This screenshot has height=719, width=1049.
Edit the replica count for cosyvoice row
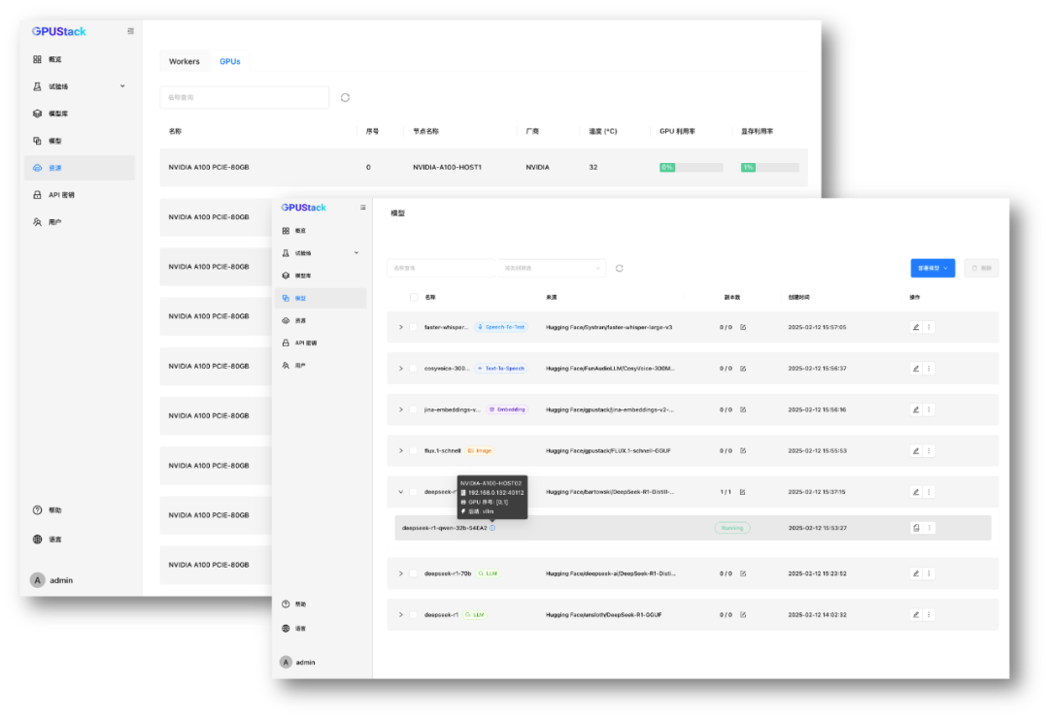[743, 368]
